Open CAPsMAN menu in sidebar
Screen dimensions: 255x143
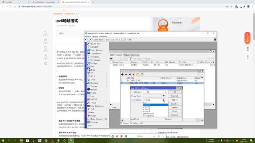94,47
